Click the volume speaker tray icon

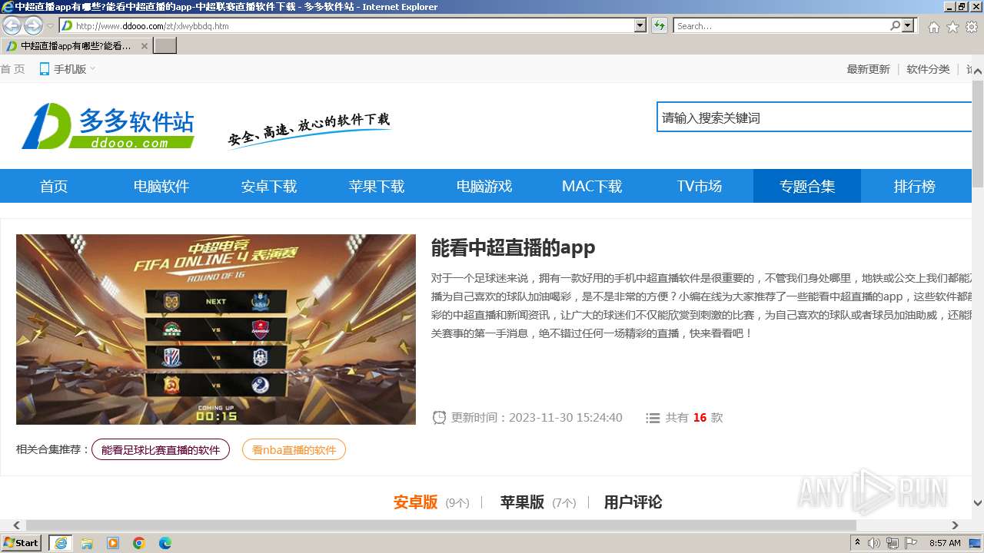coord(874,543)
